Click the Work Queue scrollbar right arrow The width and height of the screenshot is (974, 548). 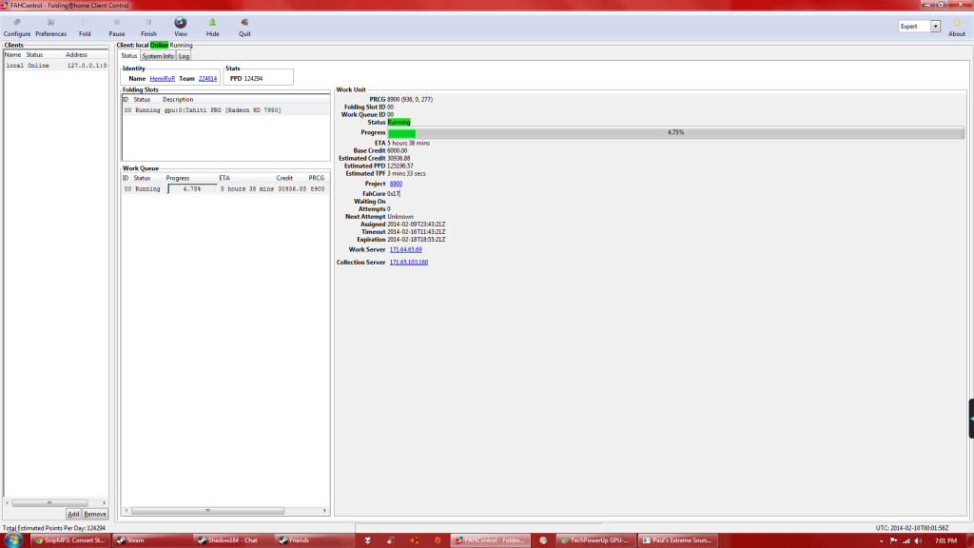(x=324, y=511)
